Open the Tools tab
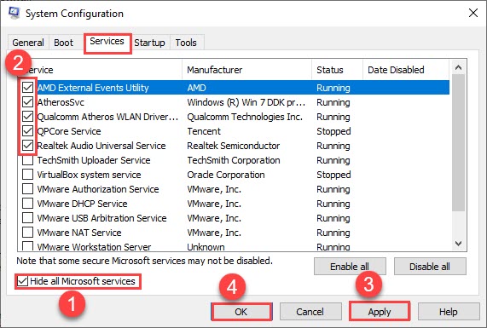Image resolution: width=487 pixels, height=328 pixels. click(186, 43)
